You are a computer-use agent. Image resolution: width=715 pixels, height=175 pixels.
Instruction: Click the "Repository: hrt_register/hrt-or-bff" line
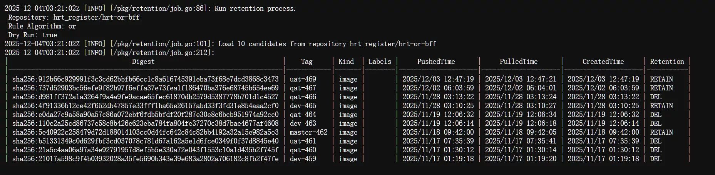pyautogui.click(x=74, y=17)
